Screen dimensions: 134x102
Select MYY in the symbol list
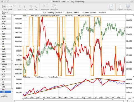[6, 59]
